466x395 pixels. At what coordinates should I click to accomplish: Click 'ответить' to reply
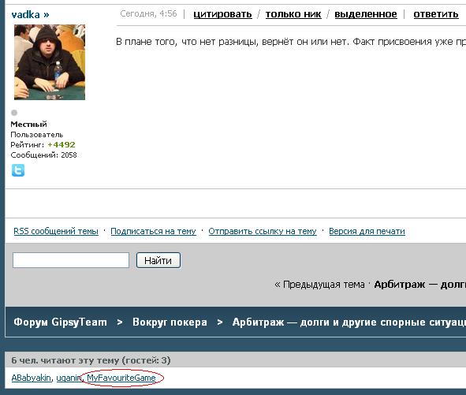pos(436,14)
